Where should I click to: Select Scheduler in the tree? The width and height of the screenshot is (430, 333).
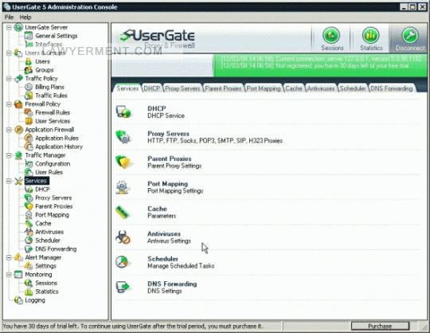coord(48,241)
